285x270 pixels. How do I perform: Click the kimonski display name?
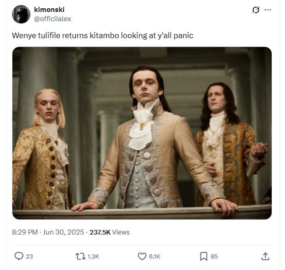(49, 10)
